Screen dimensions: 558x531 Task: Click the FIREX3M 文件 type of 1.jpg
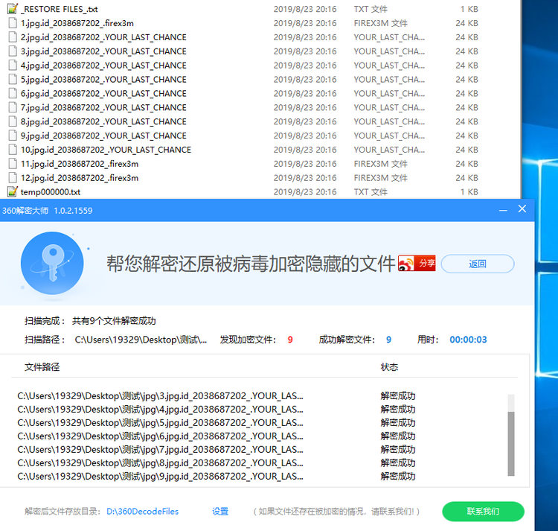(x=380, y=23)
